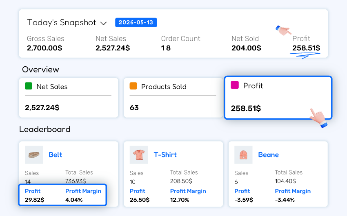
Task: Select the Products Sold overview card title
Action: coord(164,87)
